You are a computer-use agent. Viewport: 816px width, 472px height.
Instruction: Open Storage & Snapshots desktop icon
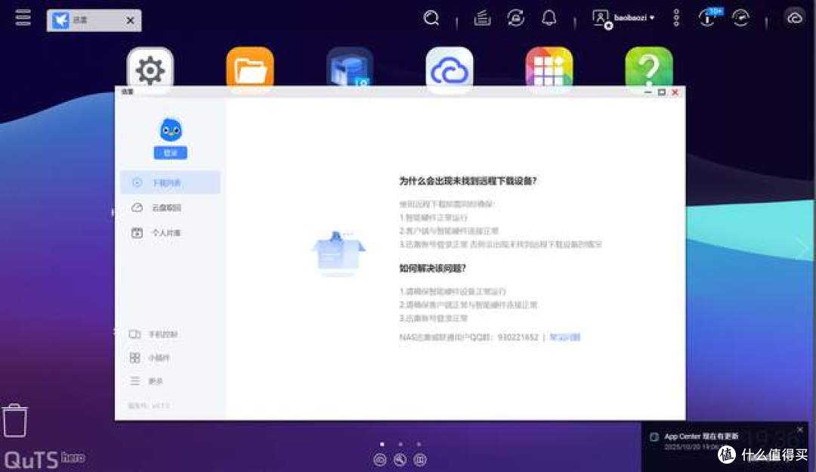point(350,70)
